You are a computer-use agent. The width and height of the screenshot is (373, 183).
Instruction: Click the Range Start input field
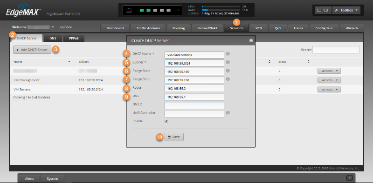tap(194, 72)
